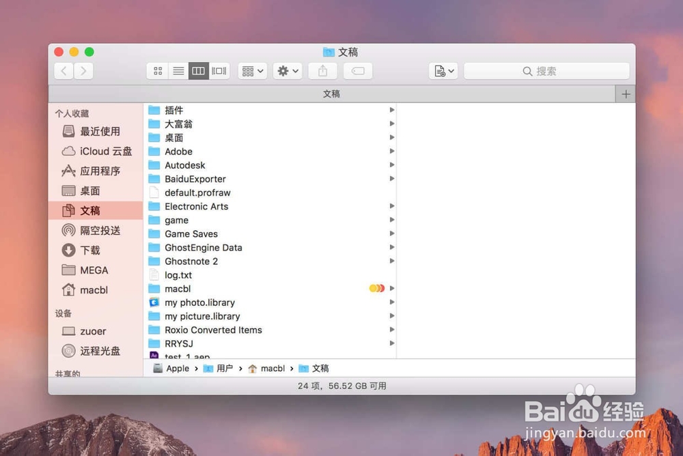Click the Edit Tags toolbar button

coord(358,71)
